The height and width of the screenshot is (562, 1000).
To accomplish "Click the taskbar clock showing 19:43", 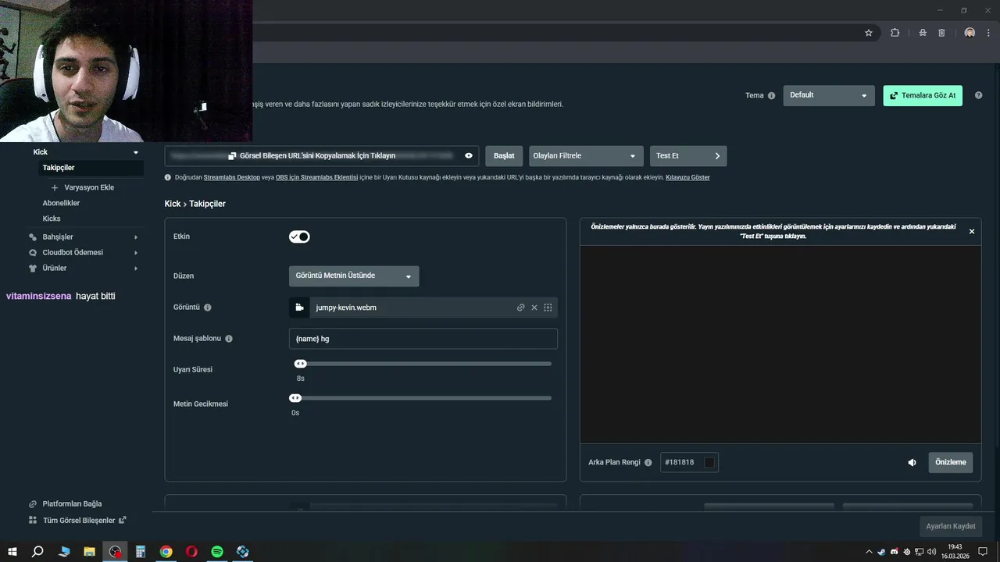I will point(955,551).
